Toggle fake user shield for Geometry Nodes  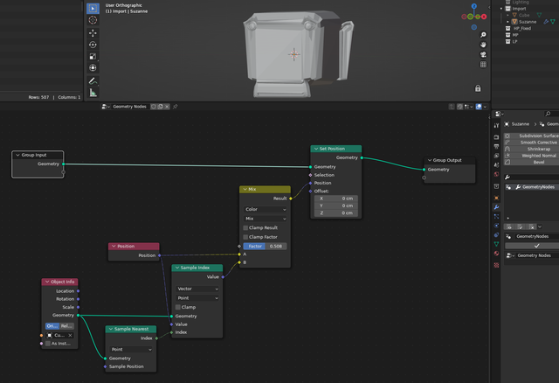154,107
